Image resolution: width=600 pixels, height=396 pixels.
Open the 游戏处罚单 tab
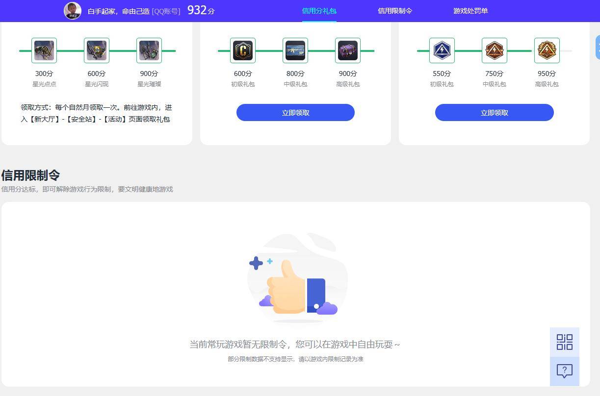click(x=470, y=10)
